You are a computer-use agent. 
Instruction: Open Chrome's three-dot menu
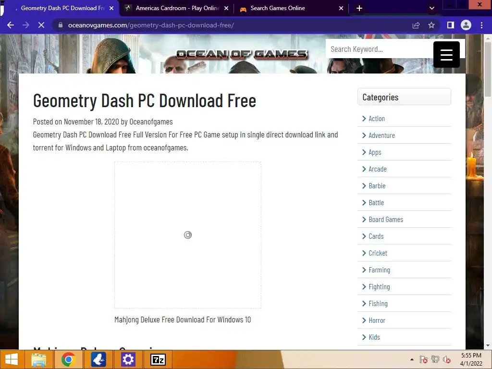(481, 25)
